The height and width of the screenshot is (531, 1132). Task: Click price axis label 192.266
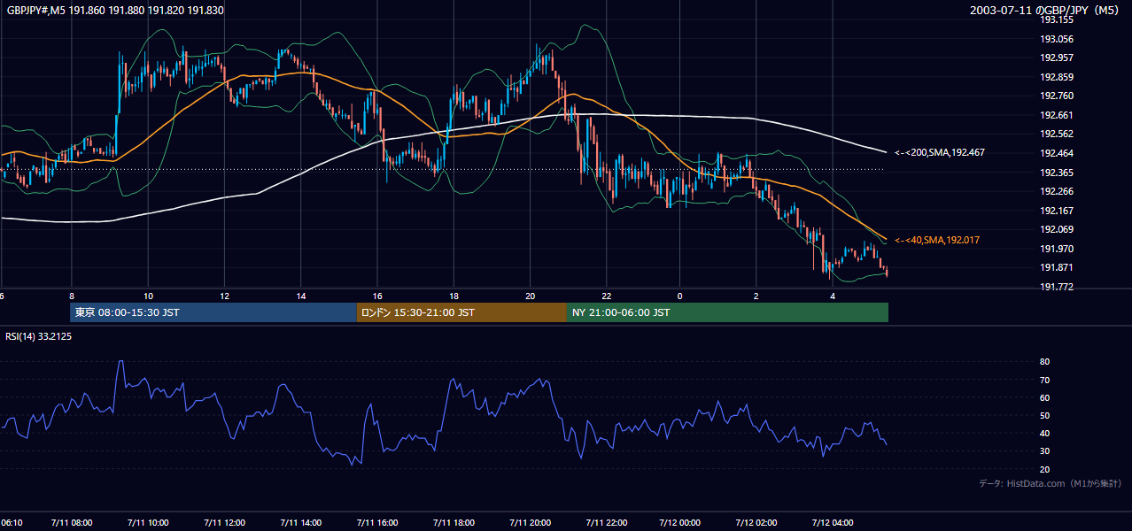[x=1057, y=191]
